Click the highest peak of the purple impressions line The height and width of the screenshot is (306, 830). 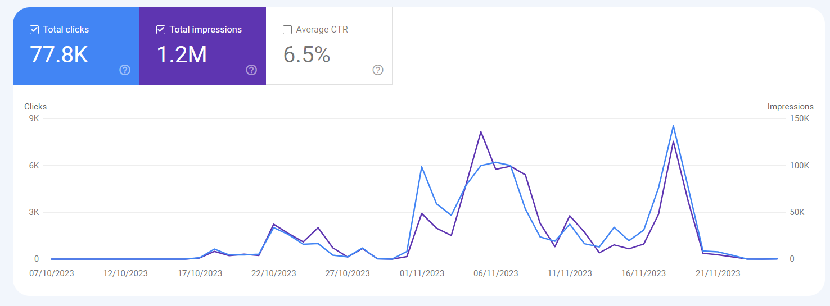(481, 132)
